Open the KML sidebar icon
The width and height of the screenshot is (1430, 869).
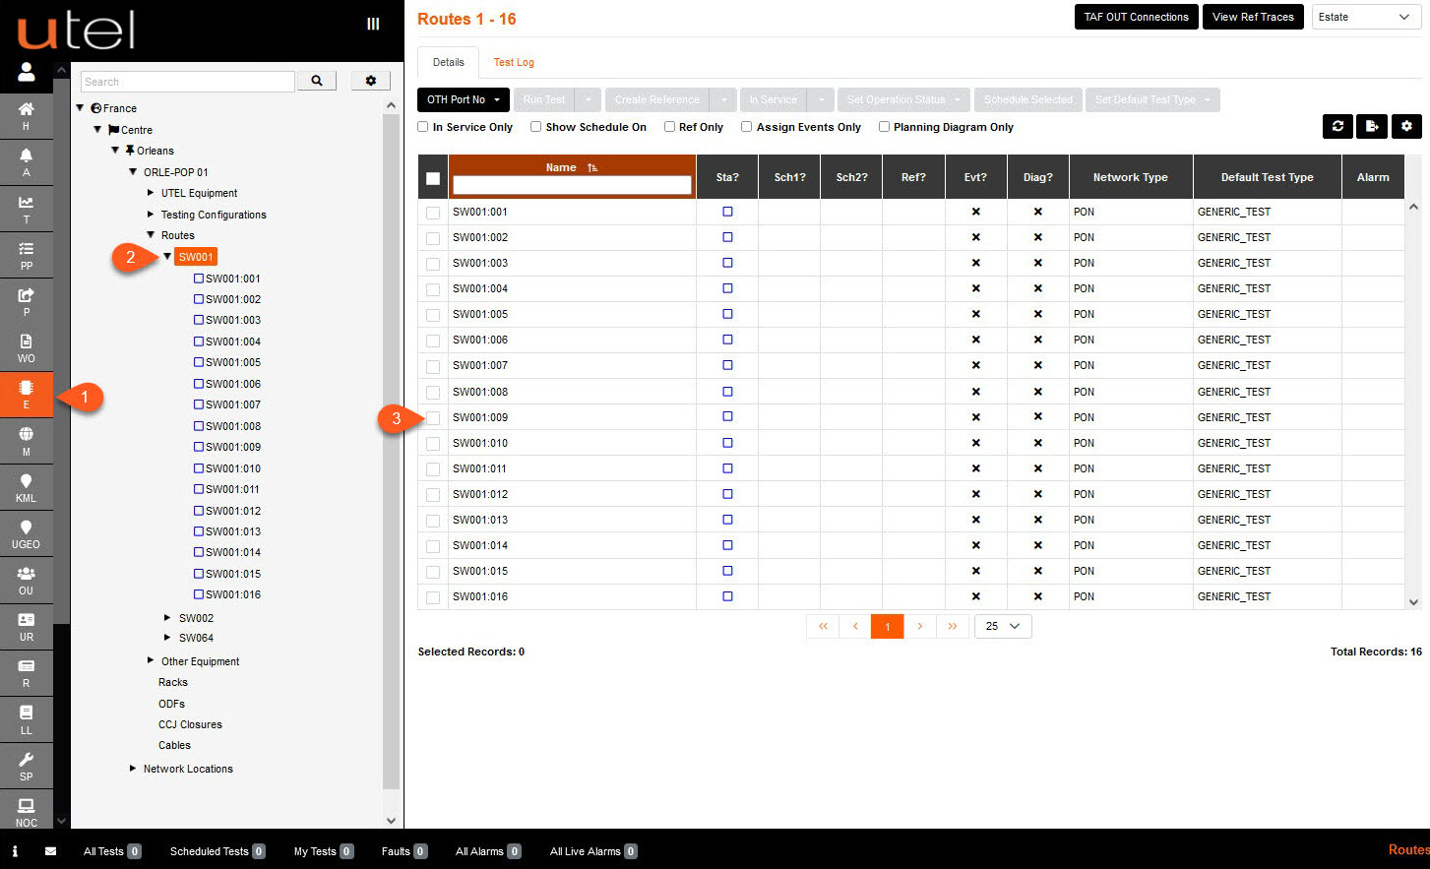click(26, 487)
